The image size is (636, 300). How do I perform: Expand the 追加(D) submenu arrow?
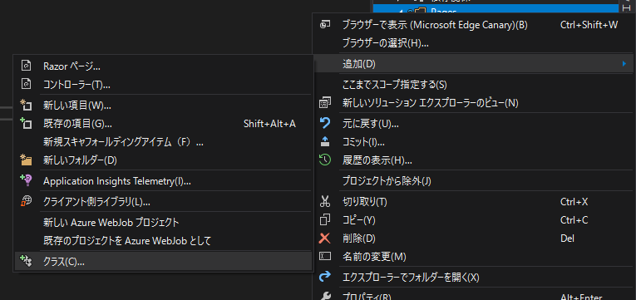pyautogui.click(x=624, y=64)
